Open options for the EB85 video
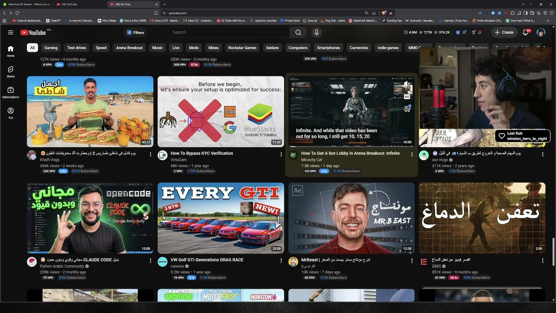The width and height of the screenshot is (556, 313). click(x=543, y=261)
